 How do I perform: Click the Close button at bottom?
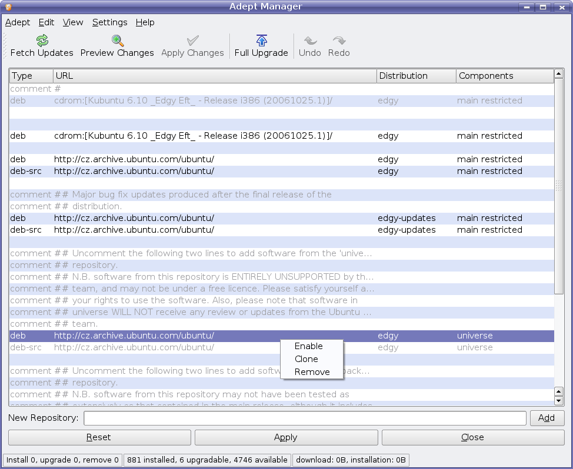473,437
